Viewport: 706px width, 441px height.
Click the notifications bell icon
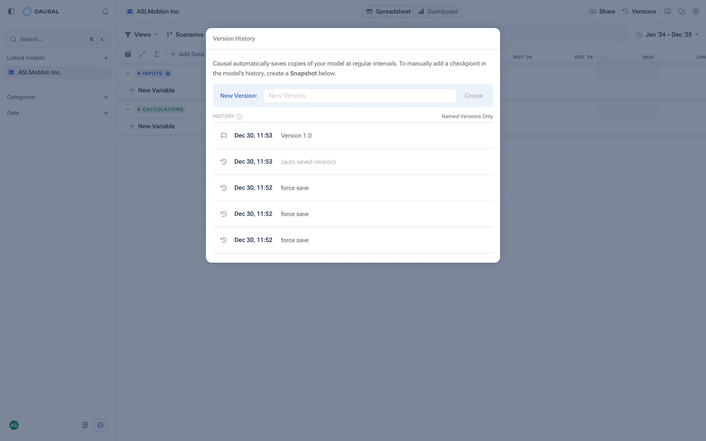coord(106,11)
